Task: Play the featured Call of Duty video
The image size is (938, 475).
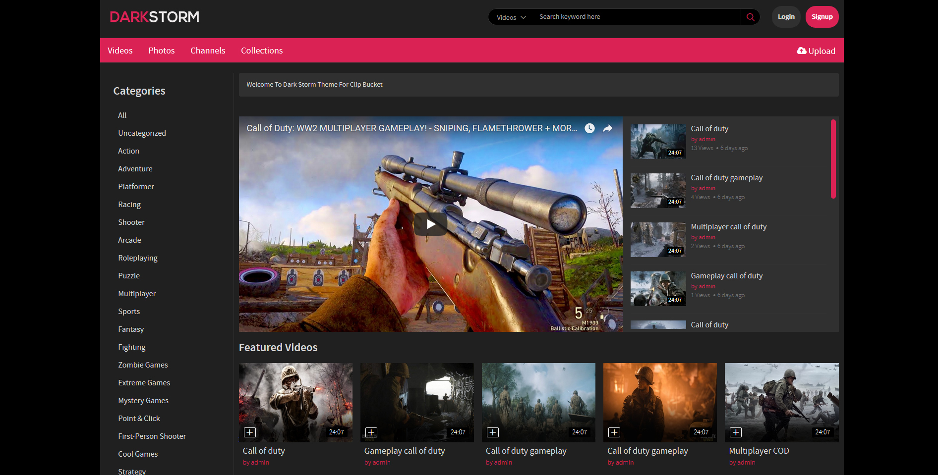Action: pos(431,224)
